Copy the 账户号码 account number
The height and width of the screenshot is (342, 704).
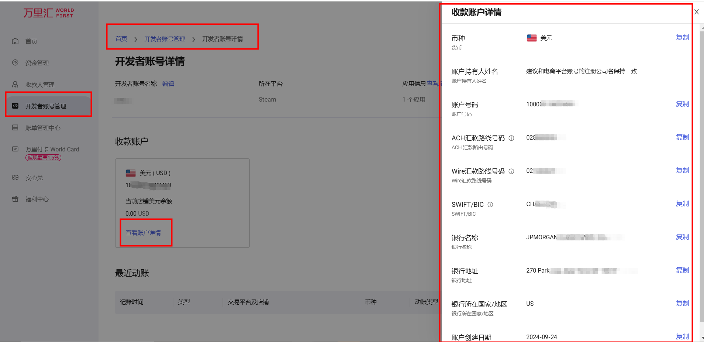tap(682, 104)
